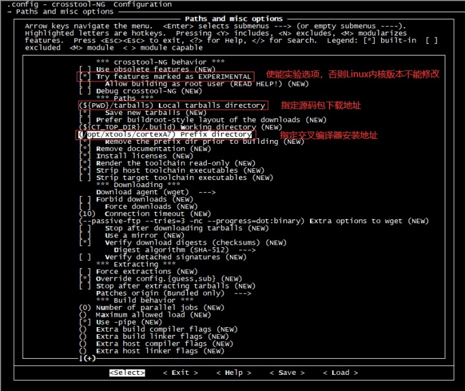Viewport: 465px width, 391px height.
Task: Click the Load button
Action: (340, 373)
